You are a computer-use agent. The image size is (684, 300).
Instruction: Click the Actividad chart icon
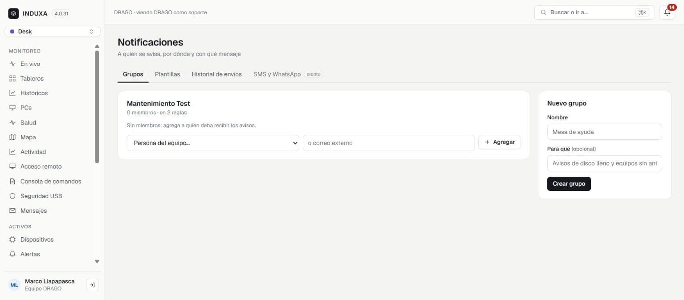12,152
